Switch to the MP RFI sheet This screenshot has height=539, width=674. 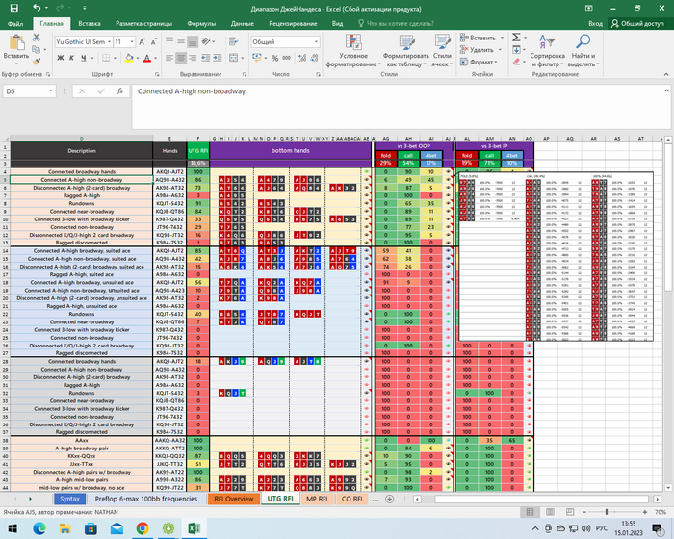pyautogui.click(x=317, y=499)
